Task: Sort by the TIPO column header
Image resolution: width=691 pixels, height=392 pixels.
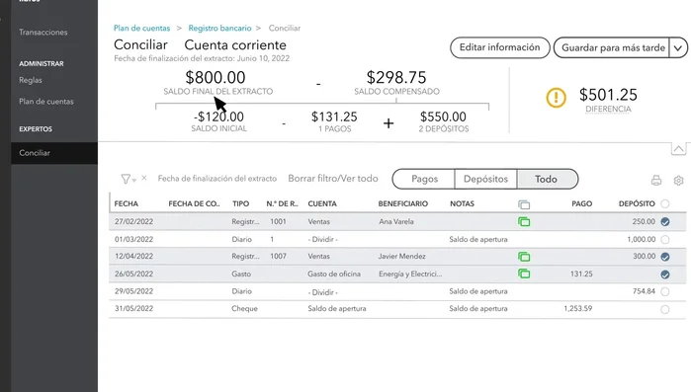Action: (240, 203)
